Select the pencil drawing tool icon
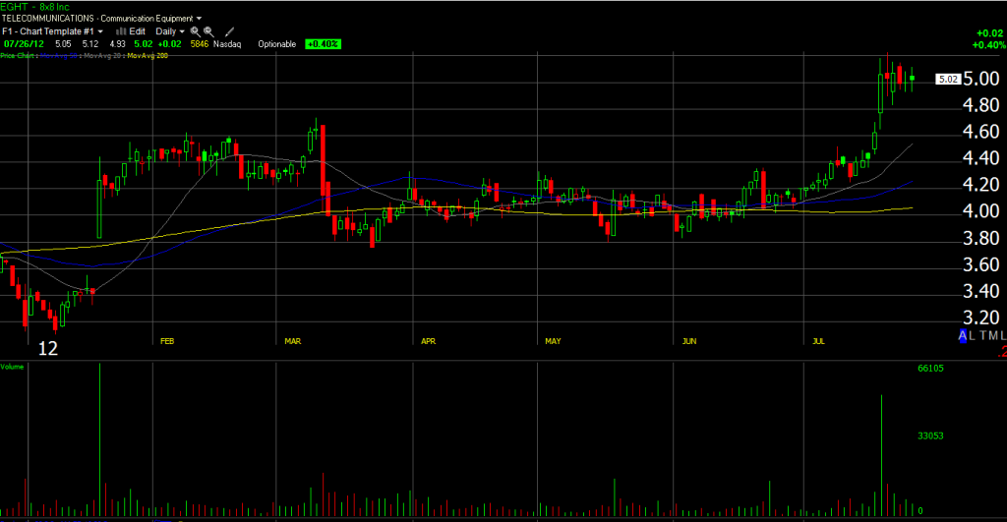Image resolution: width=1007 pixels, height=522 pixels. pyautogui.click(x=229, y=31)
